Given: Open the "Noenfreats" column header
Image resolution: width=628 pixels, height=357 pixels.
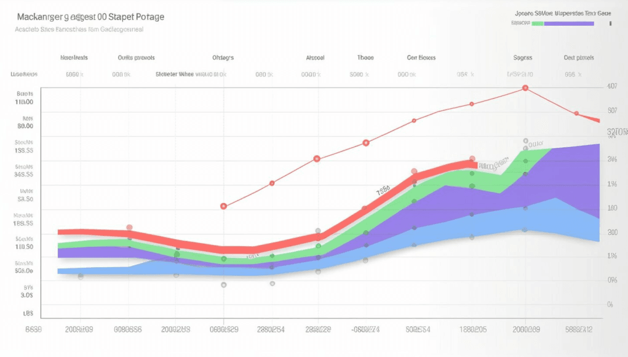Looking at the screenshot, I should (x=74, y=58).
